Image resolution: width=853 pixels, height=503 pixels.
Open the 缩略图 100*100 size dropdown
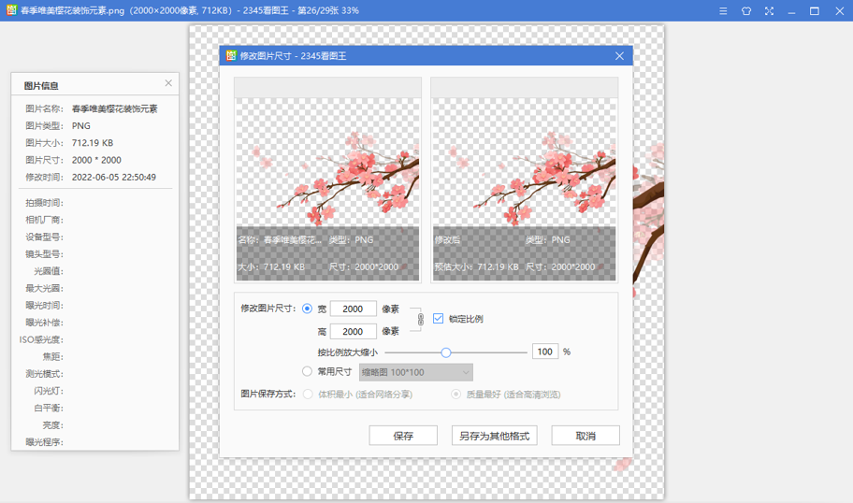tap(415, 372)
